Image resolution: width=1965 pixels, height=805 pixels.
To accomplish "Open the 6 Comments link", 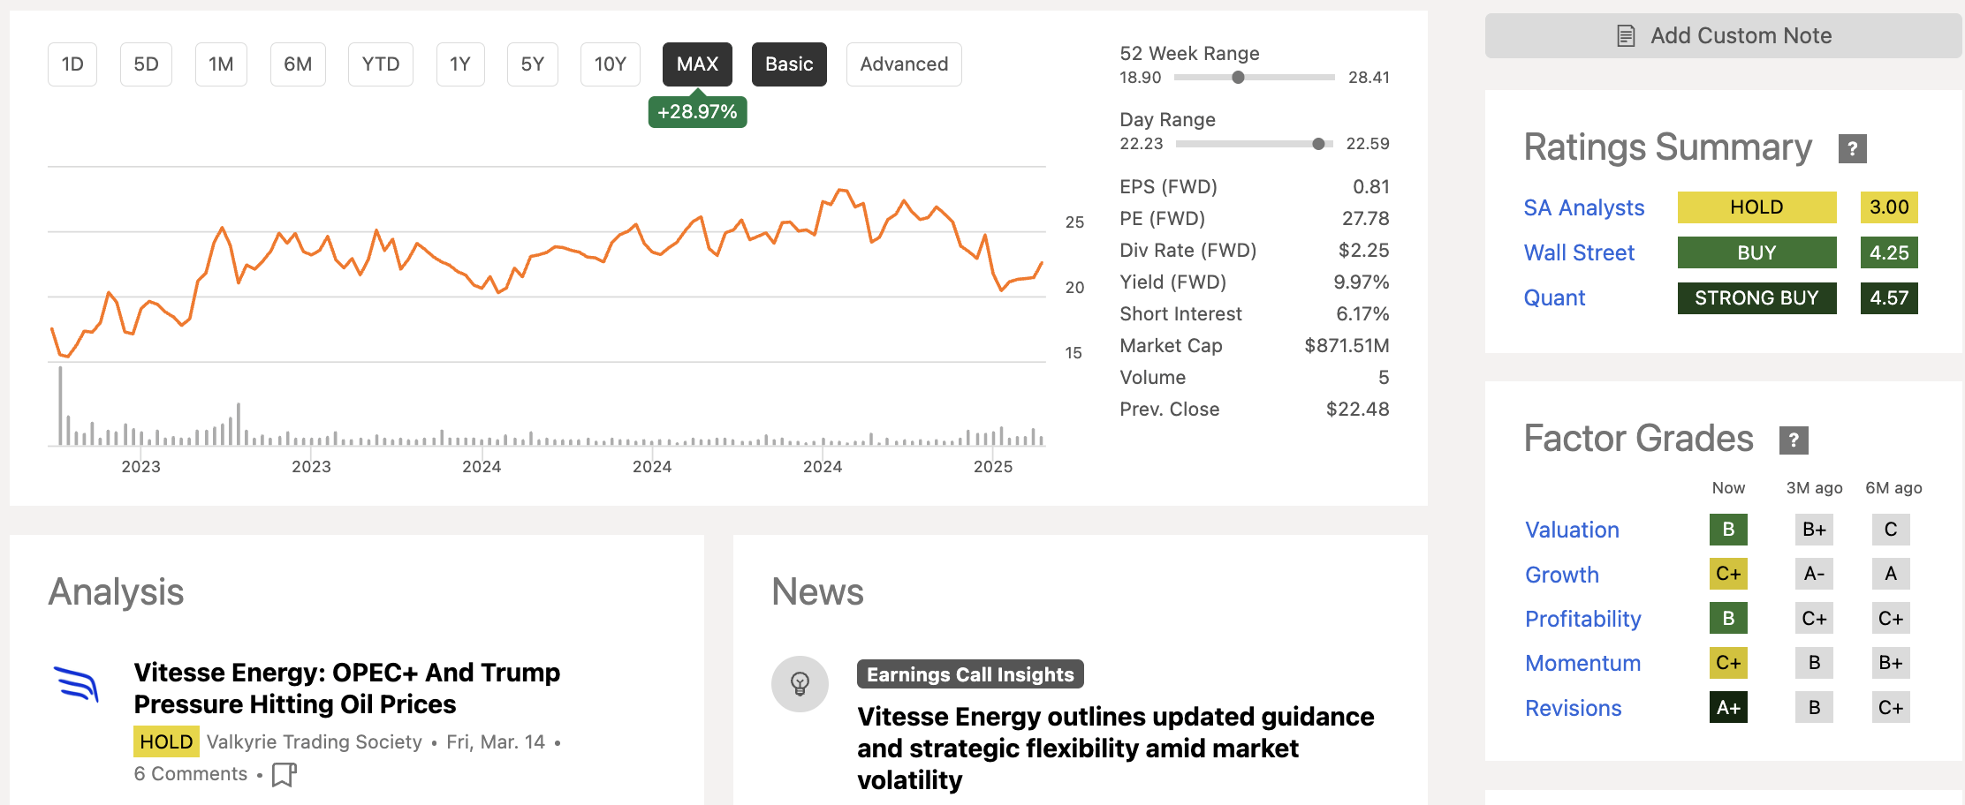I will [x=189, y=773].
